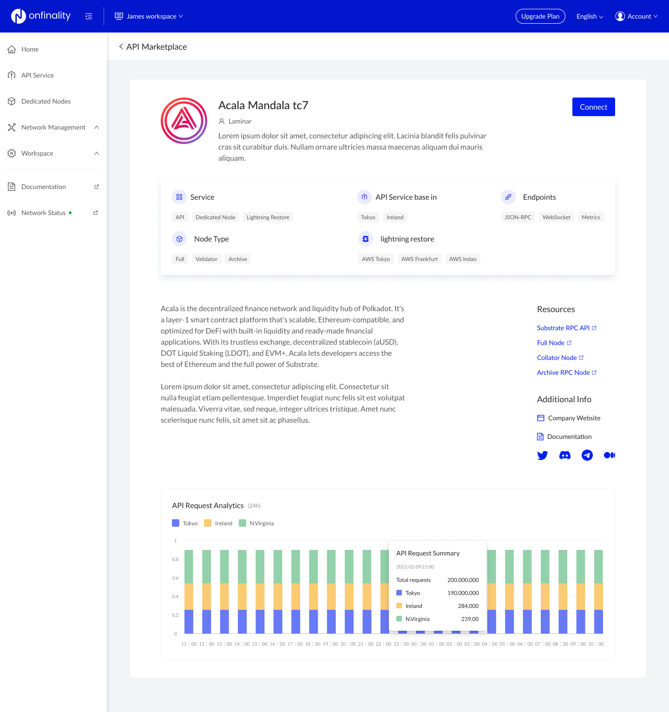
Task: Open the Discord icon
Action: click(x=565, y=455)
